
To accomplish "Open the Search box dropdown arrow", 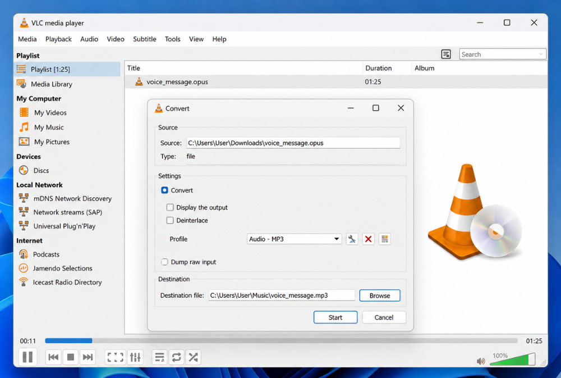I will (x=541, y=54).
